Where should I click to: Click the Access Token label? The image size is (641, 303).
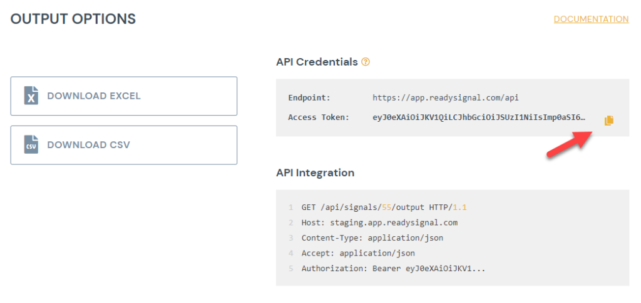(319, 117)
